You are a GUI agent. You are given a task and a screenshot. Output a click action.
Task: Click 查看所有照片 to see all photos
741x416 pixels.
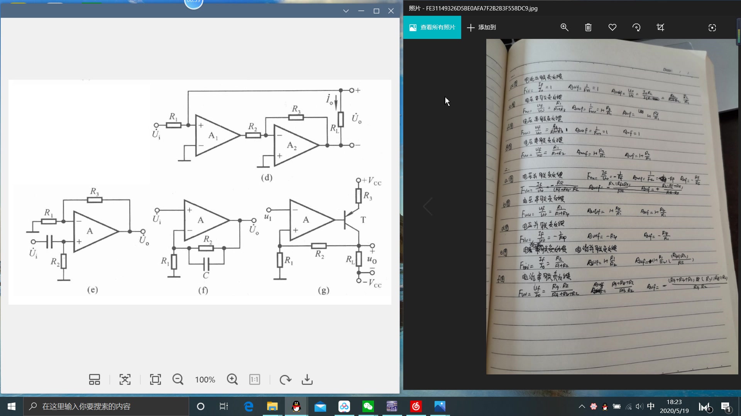point(432,27)
